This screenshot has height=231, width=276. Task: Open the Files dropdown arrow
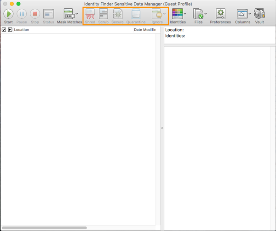[206, 14]
